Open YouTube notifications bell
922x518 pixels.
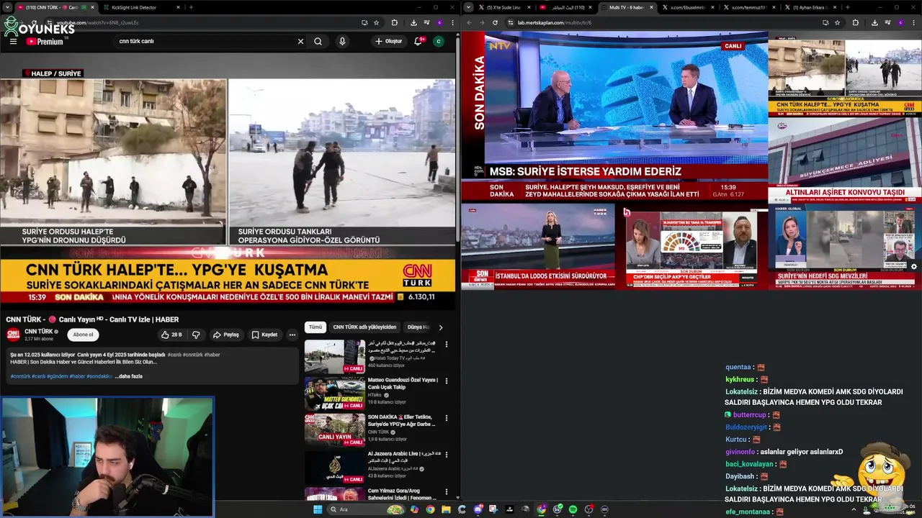[418, 41]
